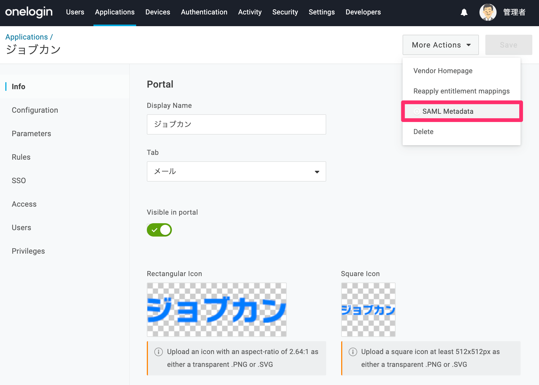The height and width of the screenshot is (385, 539).
Task: Open the Settings top menu
Action: (x=322, y=12)
